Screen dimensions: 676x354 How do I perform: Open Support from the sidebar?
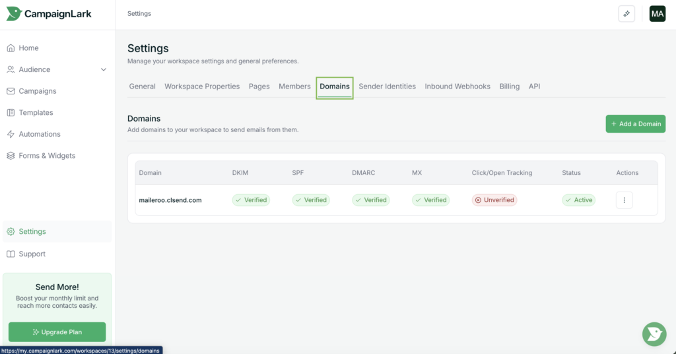(x=32, y=254)
